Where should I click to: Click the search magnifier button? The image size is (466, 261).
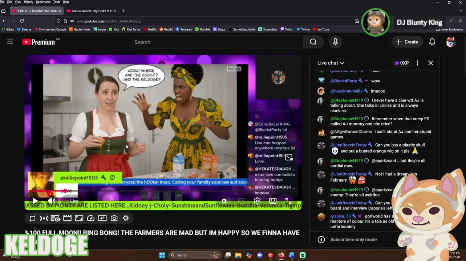tap(313, 42)
